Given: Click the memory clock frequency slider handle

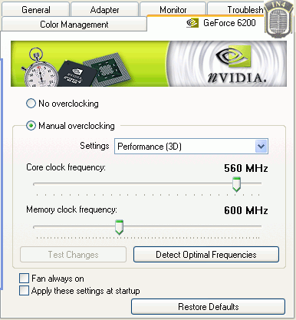Looking at the screenshot, I should click(x=119, y=227).
